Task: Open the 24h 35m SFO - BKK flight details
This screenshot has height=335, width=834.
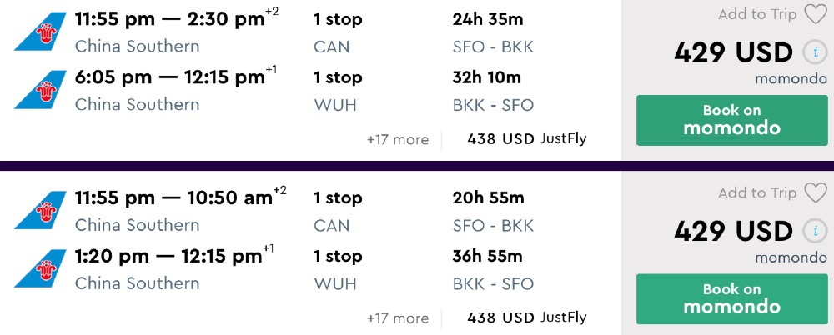Action: pos(487,19)
